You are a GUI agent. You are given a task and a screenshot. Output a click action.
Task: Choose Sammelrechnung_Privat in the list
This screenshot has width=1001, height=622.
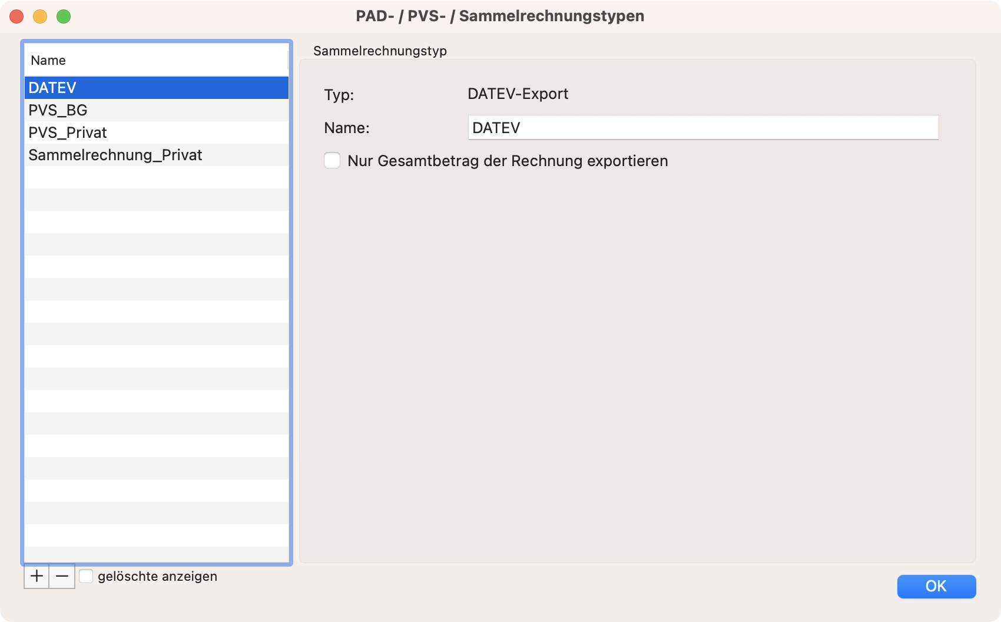157,155
